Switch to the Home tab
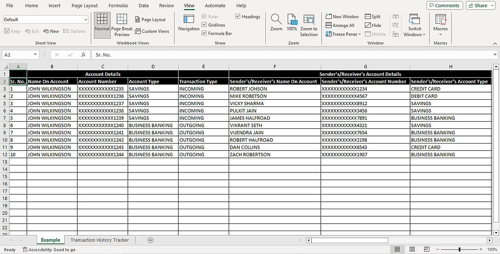The width and height of the screenshot is (500, 254). 31,6
